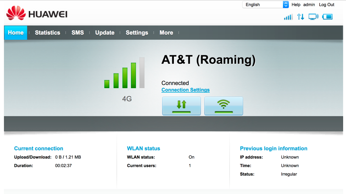Click the Current users value '1'
The image size is (346, 194).
point(190,166)
